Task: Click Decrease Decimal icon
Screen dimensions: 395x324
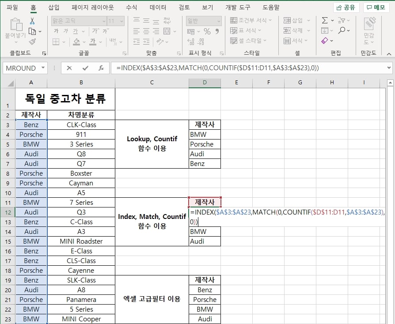Action: [201, 41]
